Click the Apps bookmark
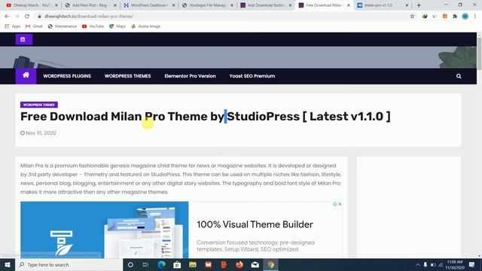Screen dimensions: 482x271 click(x=13, y=26)
